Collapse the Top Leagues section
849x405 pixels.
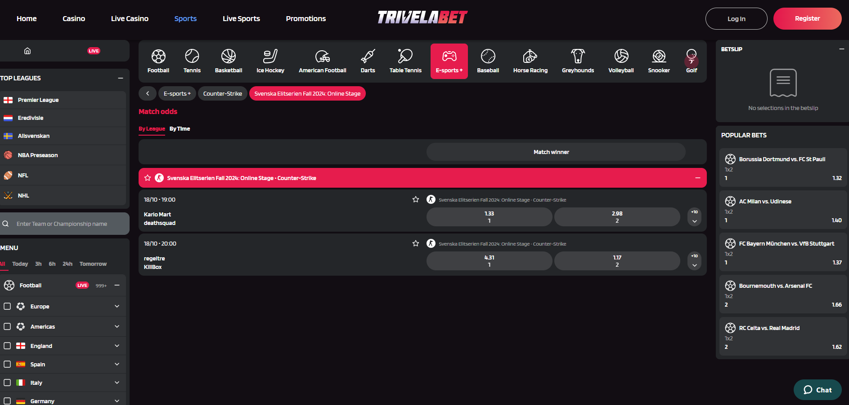121,78
